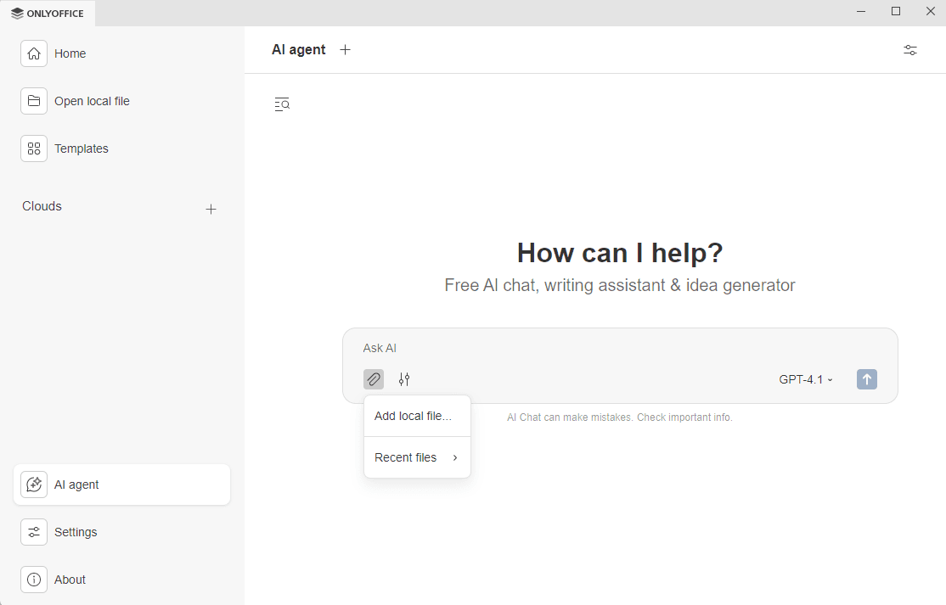Choose Add local file from the menu
946x605 pixels.
pyautogui.click(x=412, y=416)
